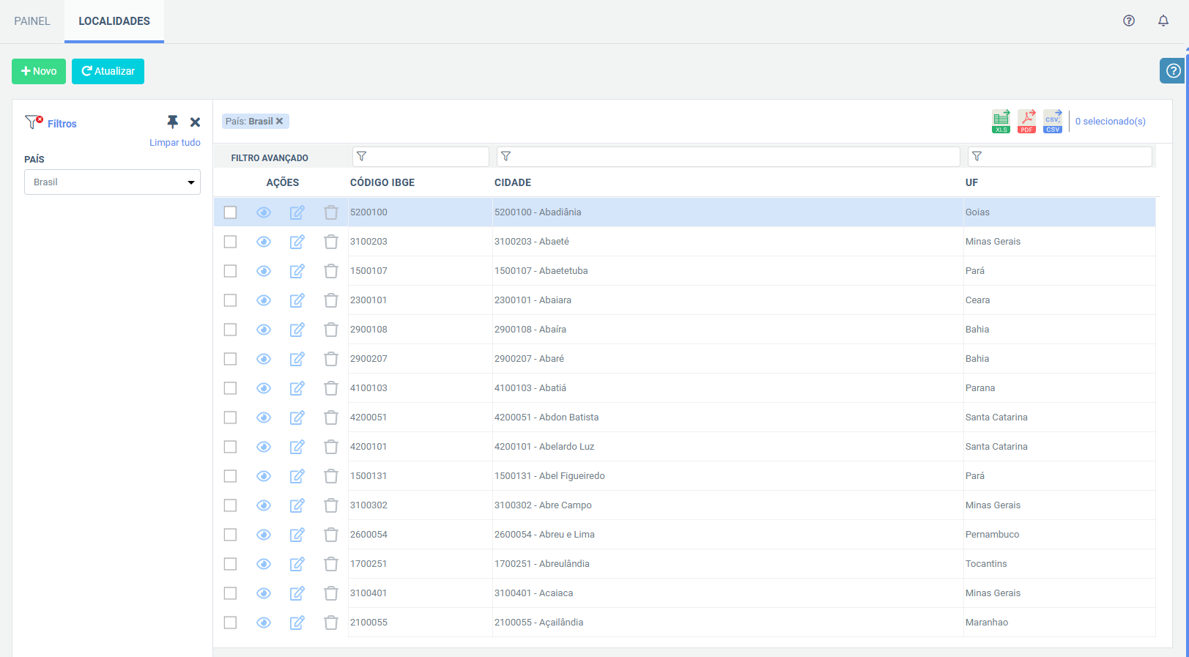Check the Abaiara row checkbox
1189x657 pixels.
[230, 300]
